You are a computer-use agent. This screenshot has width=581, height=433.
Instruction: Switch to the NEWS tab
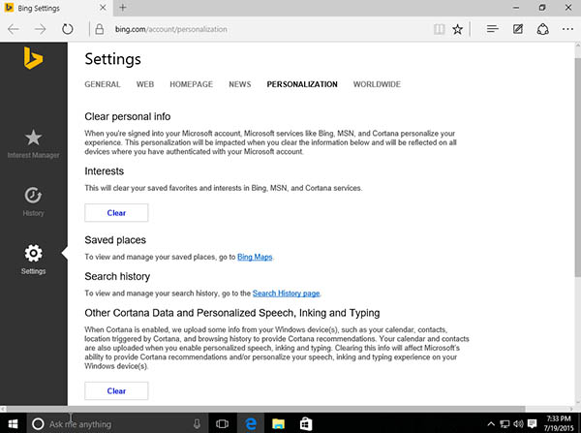tap(240, 84)
